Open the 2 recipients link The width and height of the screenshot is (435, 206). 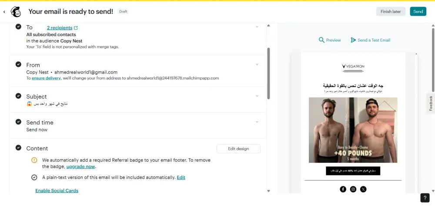(x=59, y=28)
